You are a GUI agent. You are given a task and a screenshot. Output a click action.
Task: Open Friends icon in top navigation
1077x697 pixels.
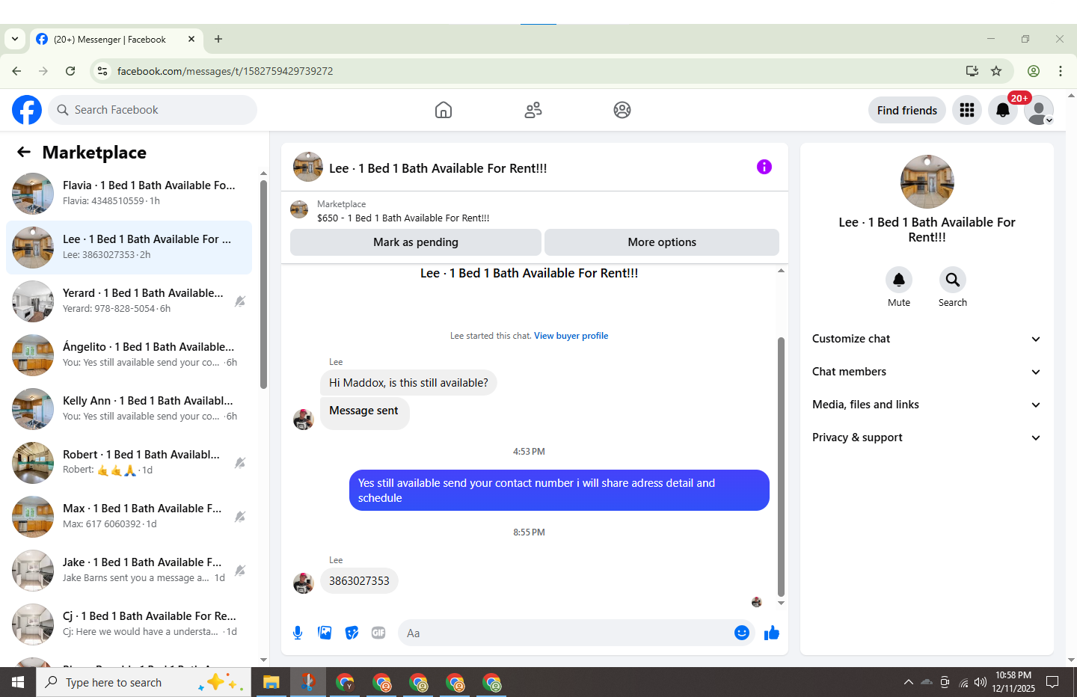pos(533,110)
